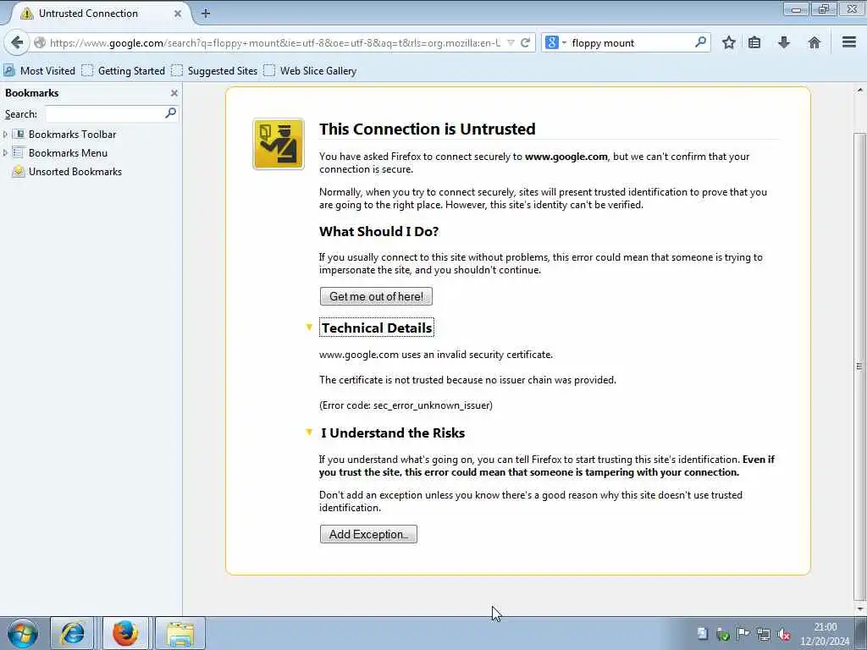The image size is (867, 650).
Task: Reload the page using the refresh icon
Action: coord(525,42)
